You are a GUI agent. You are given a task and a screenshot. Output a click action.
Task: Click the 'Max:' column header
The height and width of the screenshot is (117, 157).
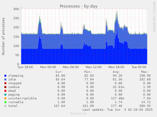click(145, 72)
